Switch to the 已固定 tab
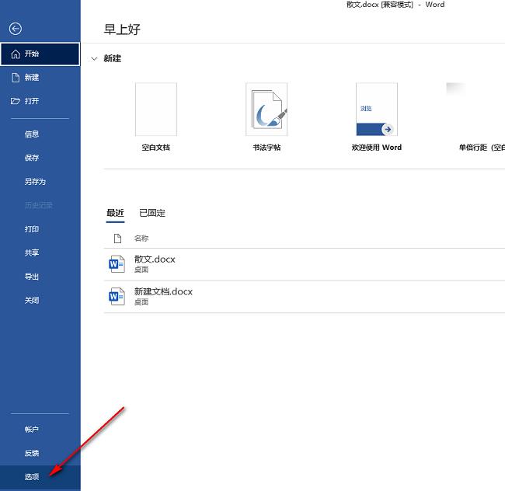The image size is (505, 491). (152, 213)
